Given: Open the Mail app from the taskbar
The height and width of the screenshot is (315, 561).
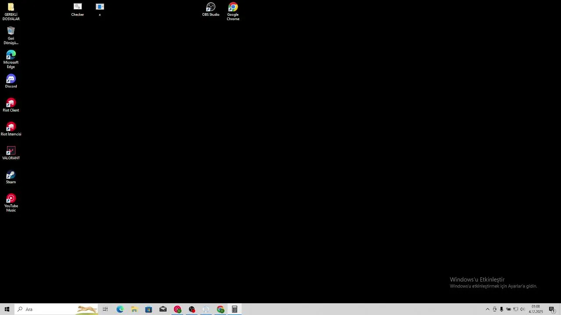Looking at the screenshot, I should [163, 309].
